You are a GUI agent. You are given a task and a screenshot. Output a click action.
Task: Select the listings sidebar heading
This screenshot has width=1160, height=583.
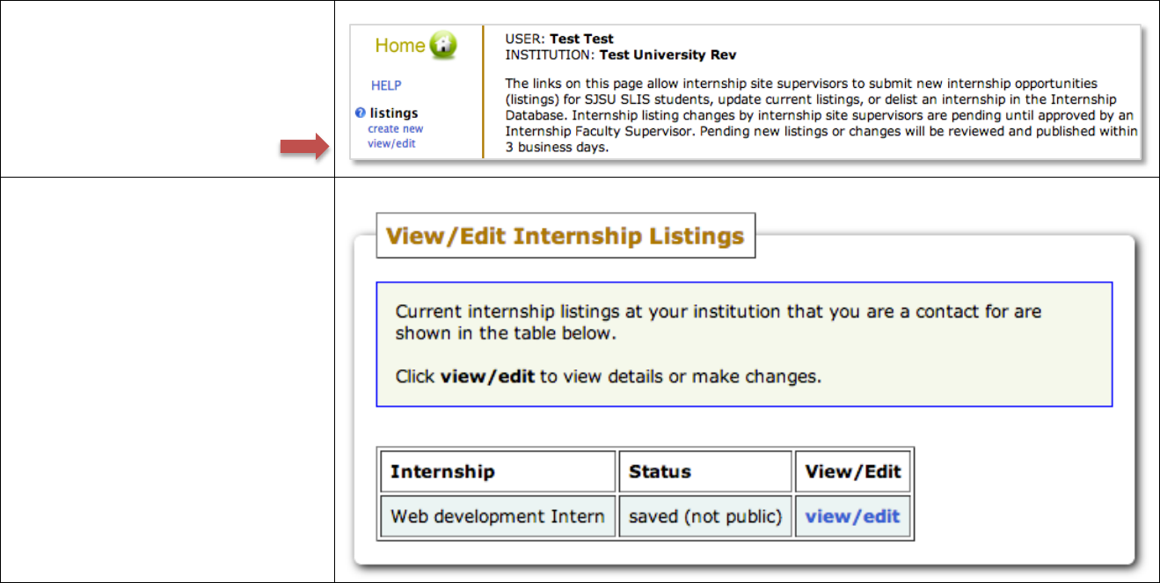(x=394, y=113)
